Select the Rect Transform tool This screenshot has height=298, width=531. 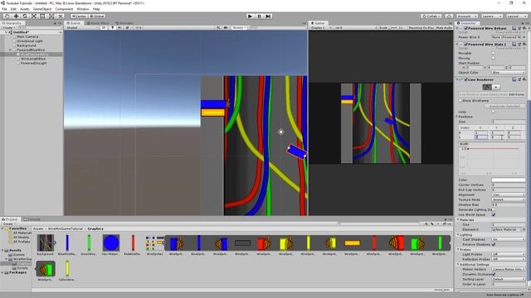coord(42,16)
